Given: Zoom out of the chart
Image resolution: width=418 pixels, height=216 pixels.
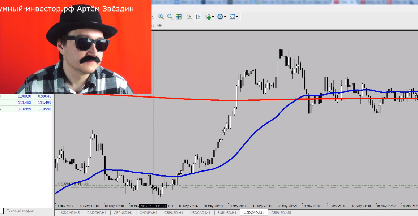Looking at the screenshot, I should [170, 17].
